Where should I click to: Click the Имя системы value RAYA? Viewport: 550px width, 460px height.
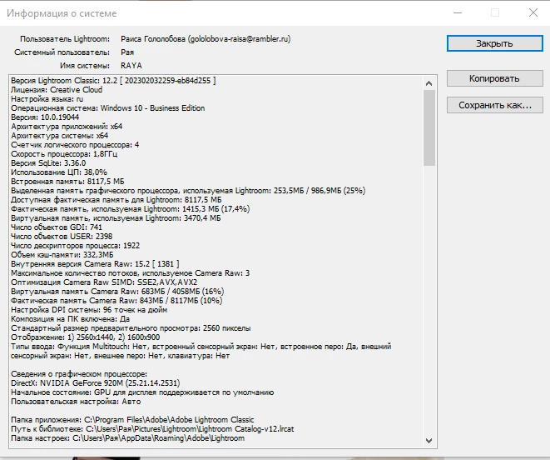tap(131, 65)
